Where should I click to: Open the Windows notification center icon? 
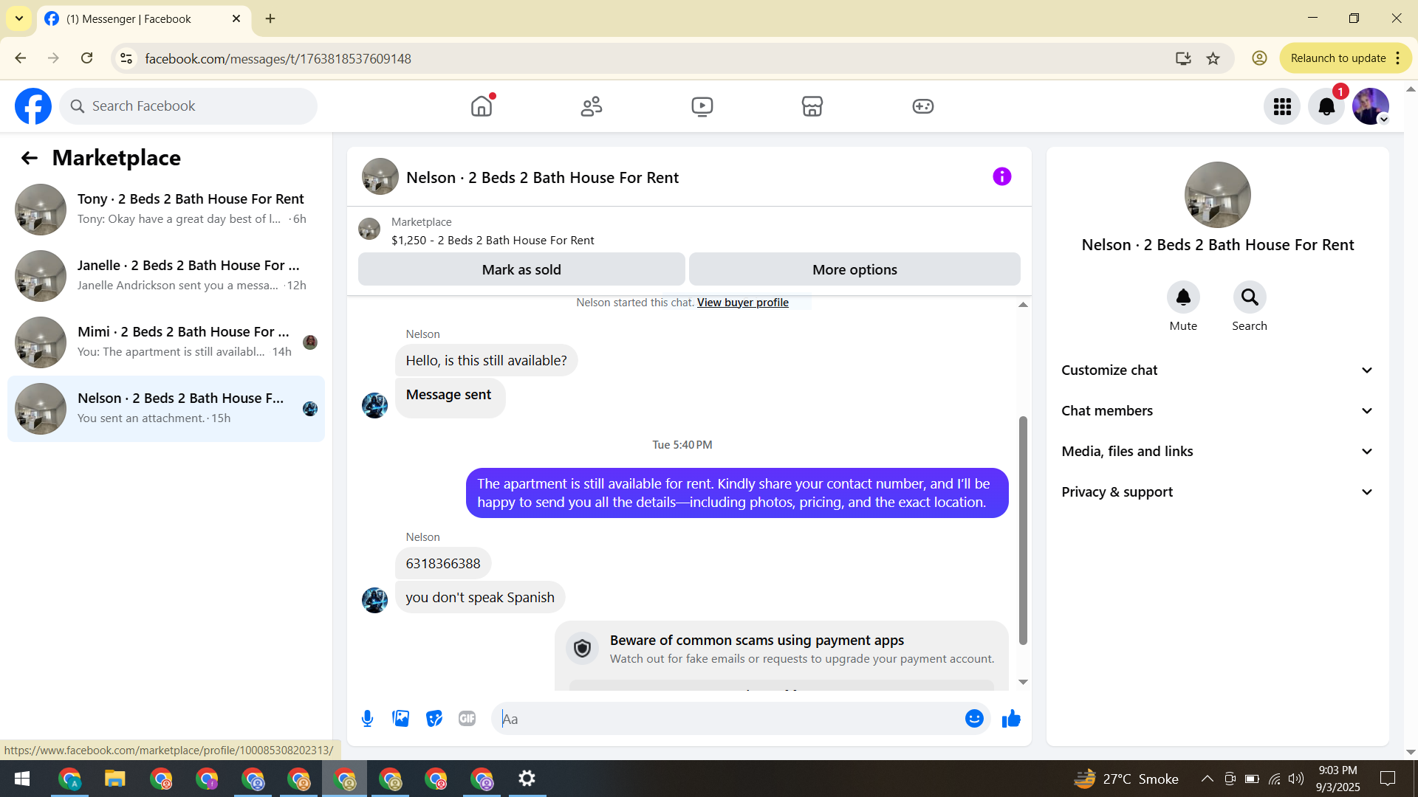point(1388,779)
